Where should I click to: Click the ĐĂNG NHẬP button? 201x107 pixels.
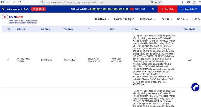[x=189, y=9]
